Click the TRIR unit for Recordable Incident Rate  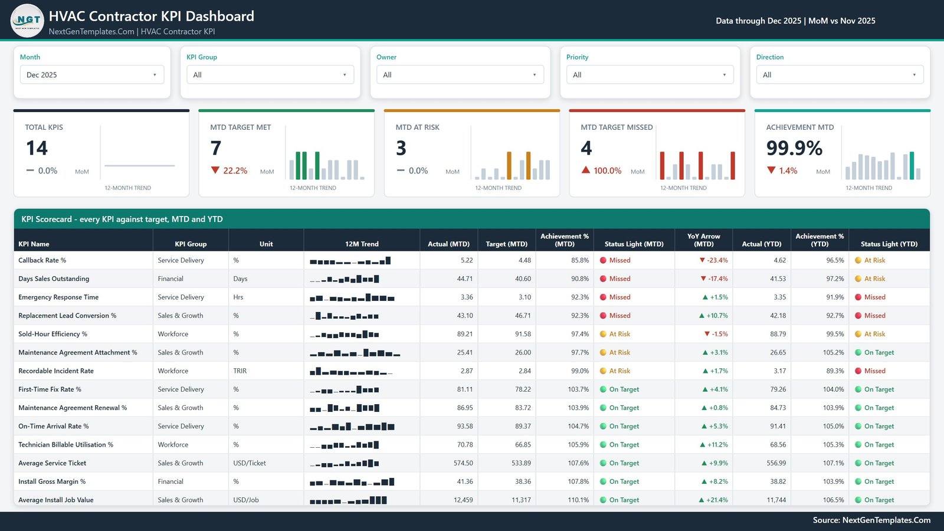click(240, 371)
